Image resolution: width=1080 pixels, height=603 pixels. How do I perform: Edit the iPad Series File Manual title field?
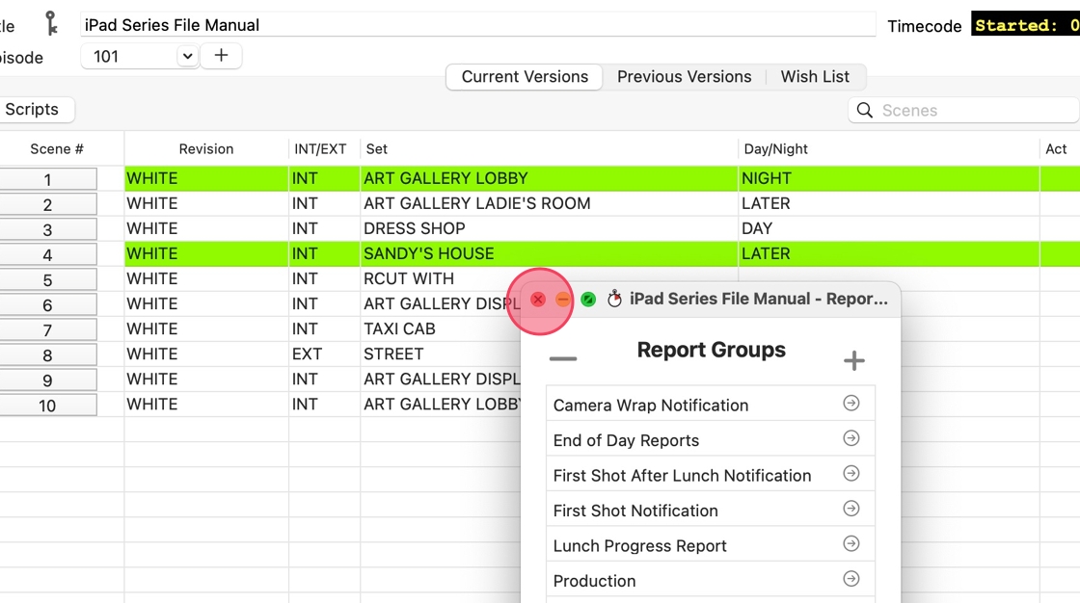click(478, 25)
